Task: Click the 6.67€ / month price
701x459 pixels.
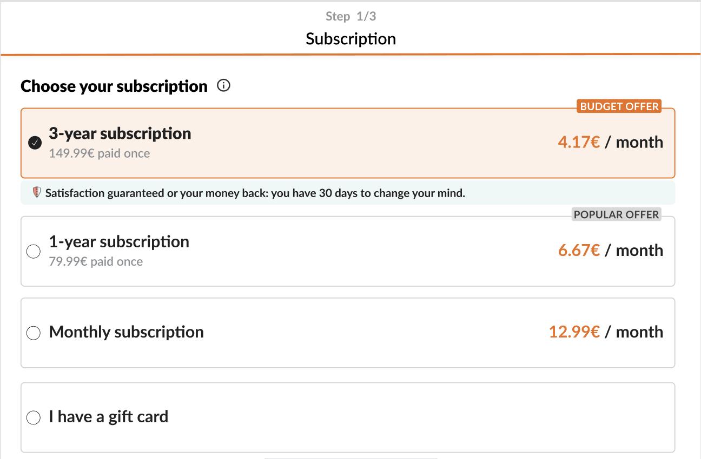Action: pos(610,250)
